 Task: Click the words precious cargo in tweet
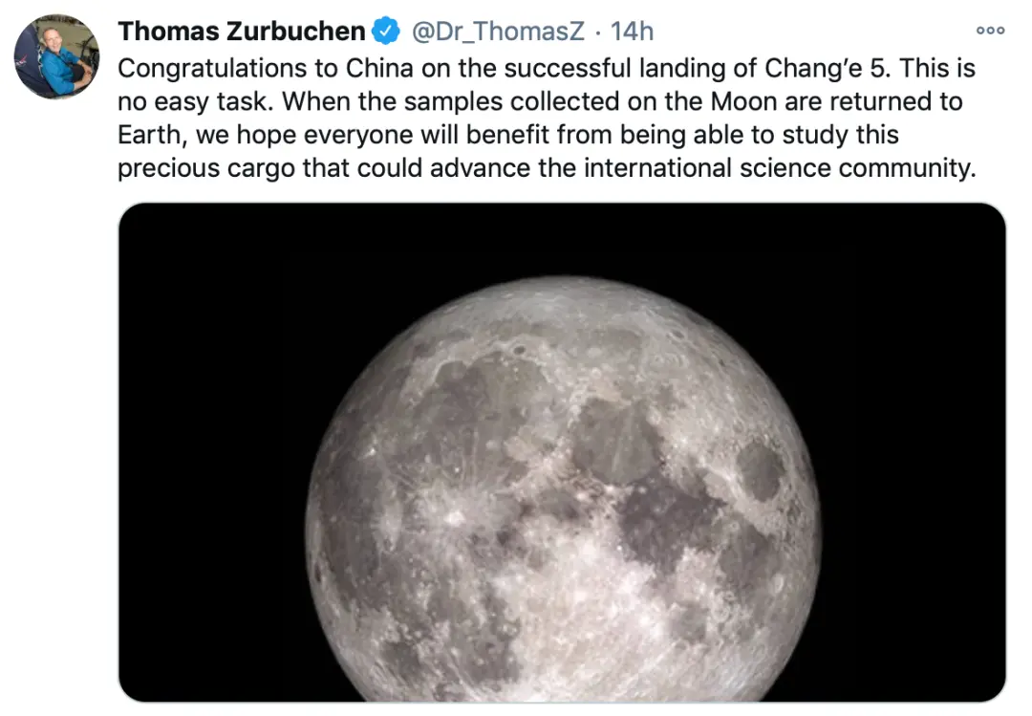click(x=206, y=168)
